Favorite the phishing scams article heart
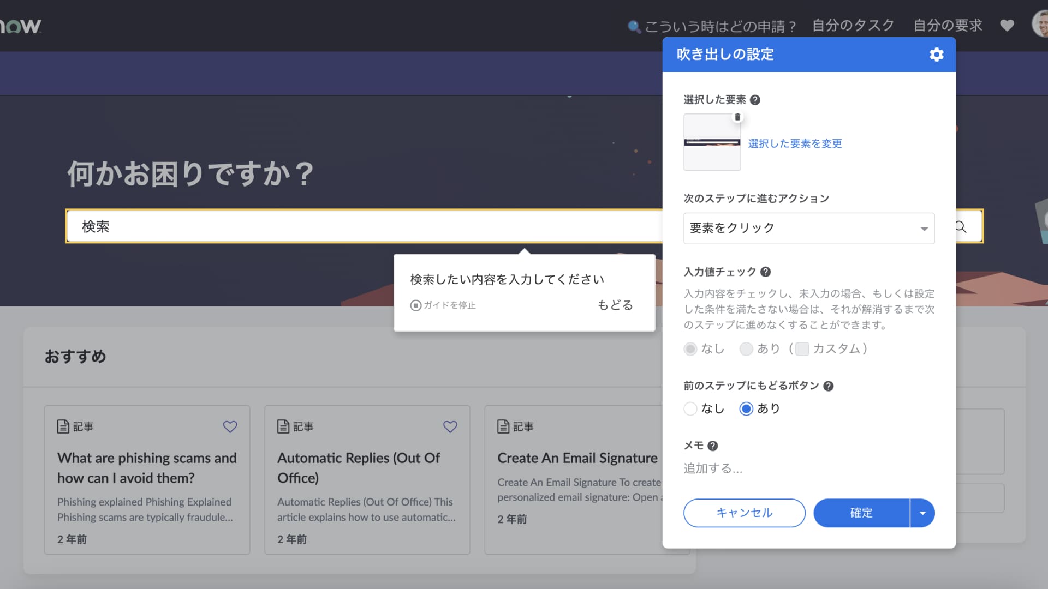Viewport: 1048px width, 589px height. pos(230,426)
